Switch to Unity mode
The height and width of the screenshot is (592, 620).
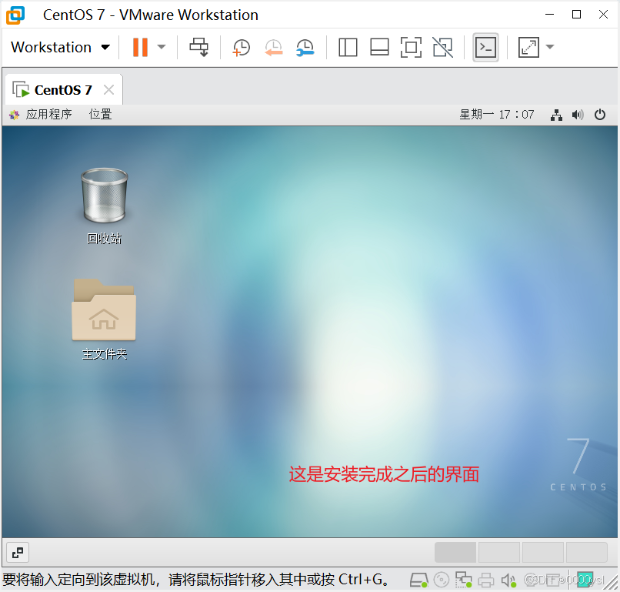(443, 47)
